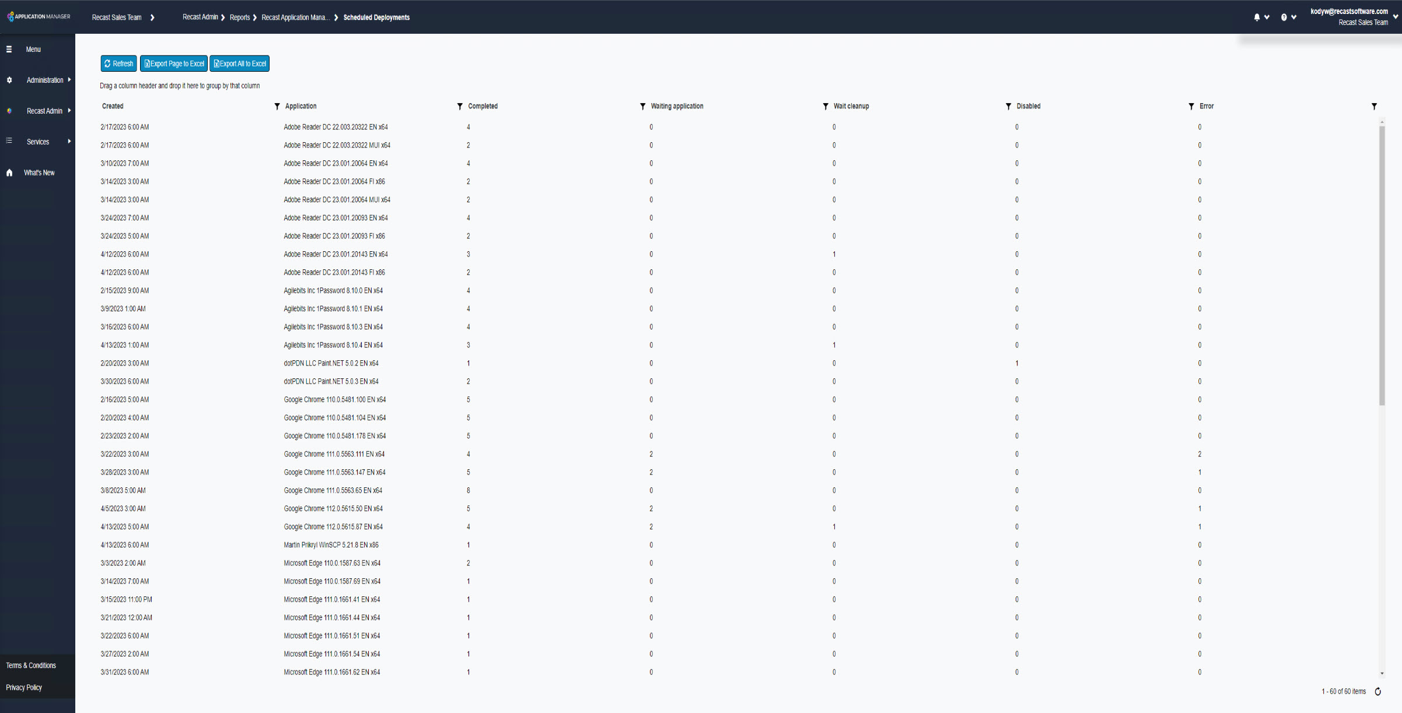Screen dimensions: 1402x713
Task: Open the Recast Admin sidebar icon
Action: click(9, 111)
